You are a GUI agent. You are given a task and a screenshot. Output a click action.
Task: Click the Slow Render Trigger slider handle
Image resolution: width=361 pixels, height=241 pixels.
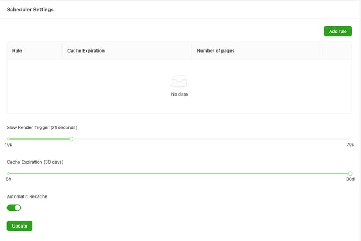(71, 139)
